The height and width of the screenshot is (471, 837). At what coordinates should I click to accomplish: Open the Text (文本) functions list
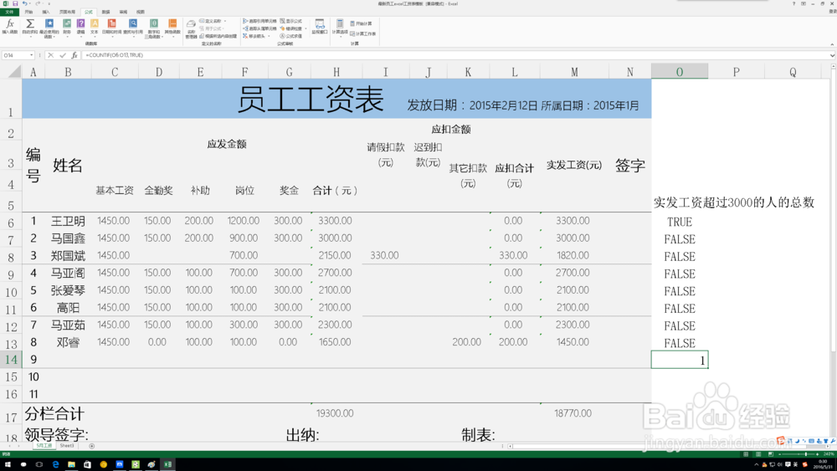(x=95, y=27)
